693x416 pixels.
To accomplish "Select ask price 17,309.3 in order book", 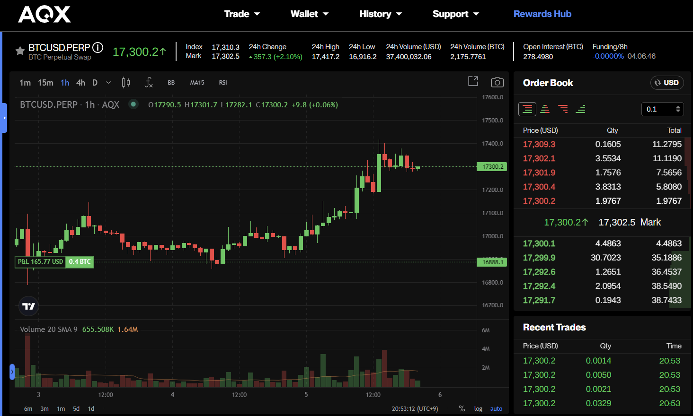I will [539, 144].
